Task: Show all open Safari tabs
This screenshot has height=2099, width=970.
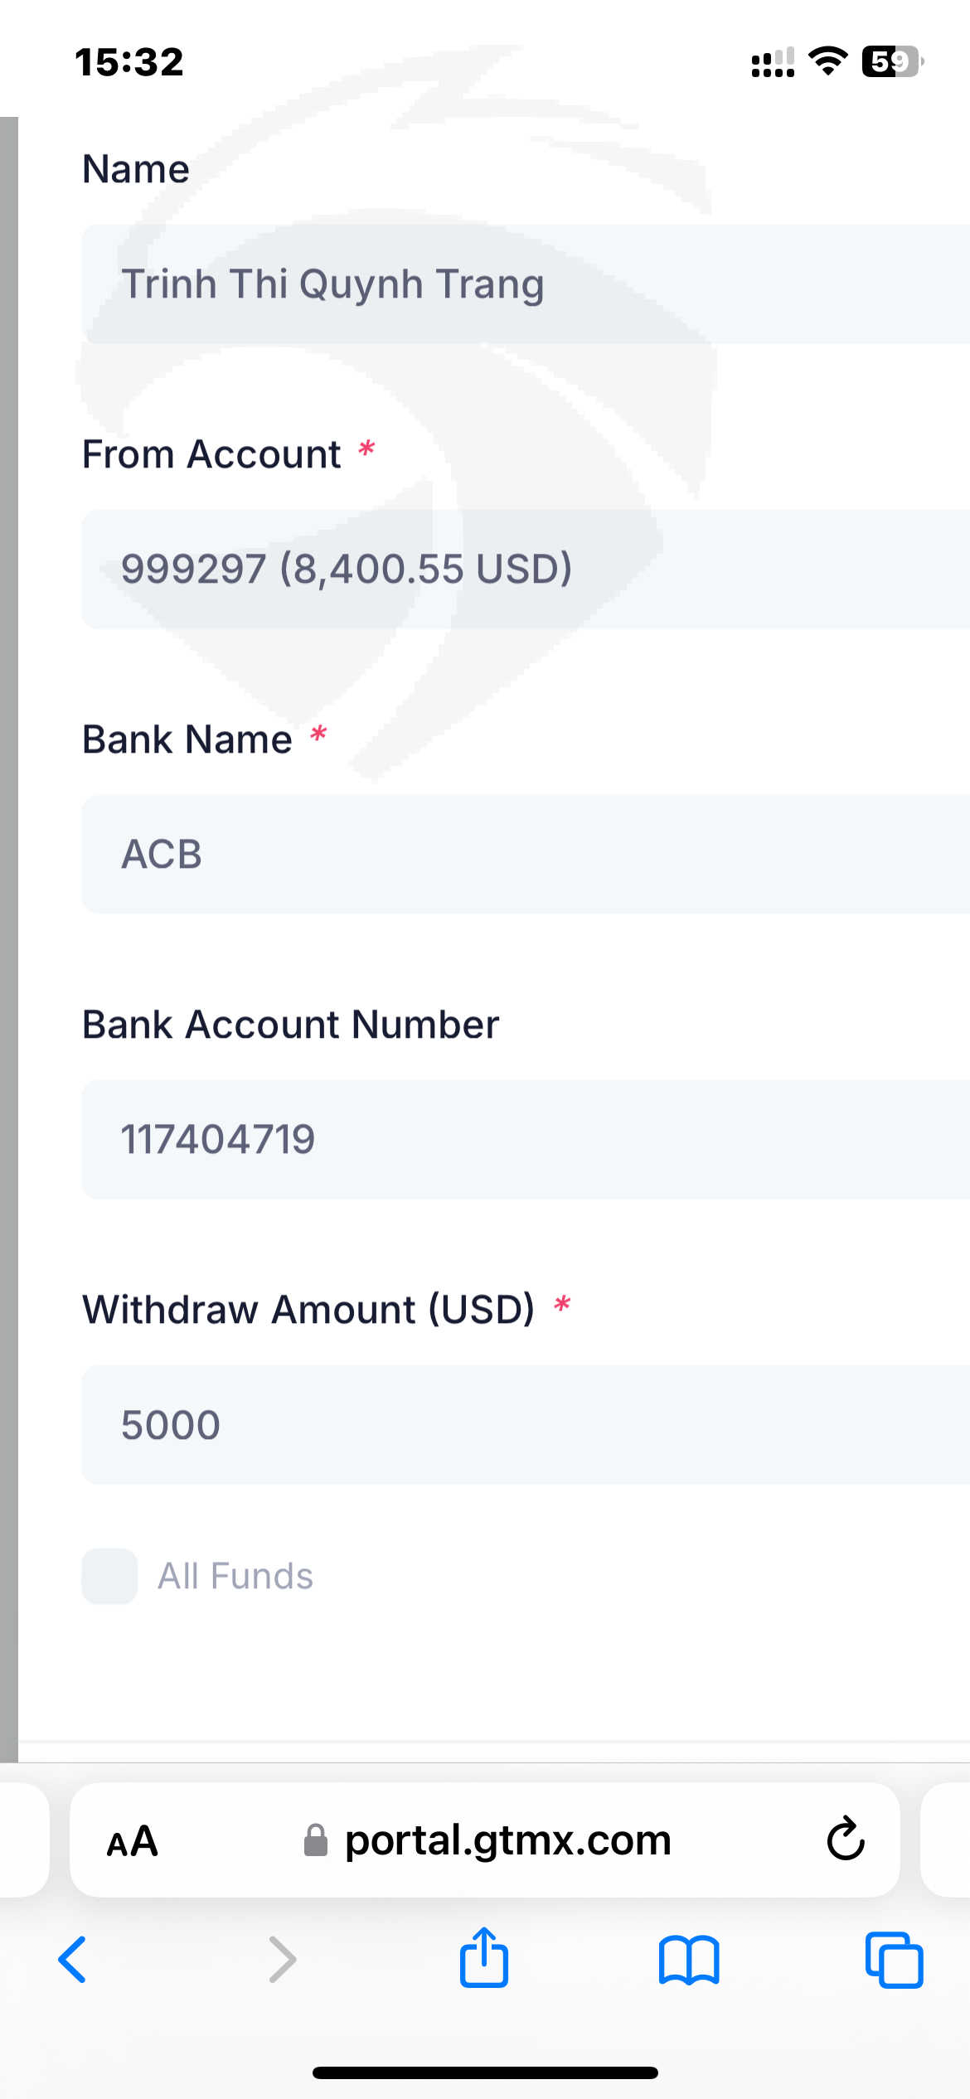Action: [894, 1960]
